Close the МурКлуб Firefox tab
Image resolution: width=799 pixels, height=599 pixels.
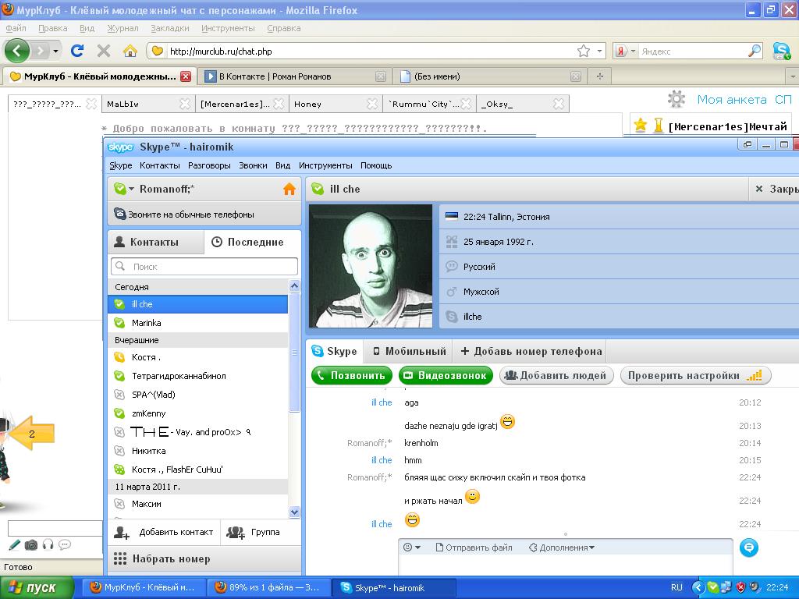click(186, 76)
